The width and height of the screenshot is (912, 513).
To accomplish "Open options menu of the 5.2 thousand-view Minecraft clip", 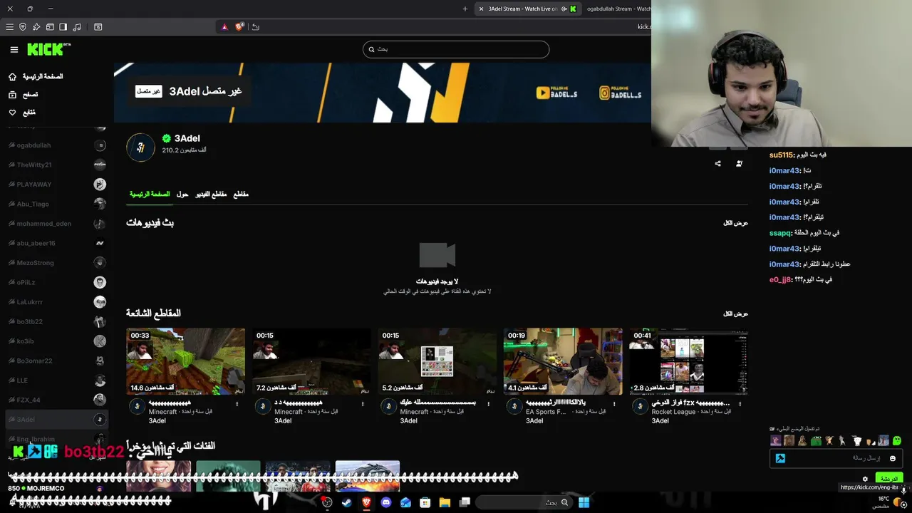I will point(489,403).
